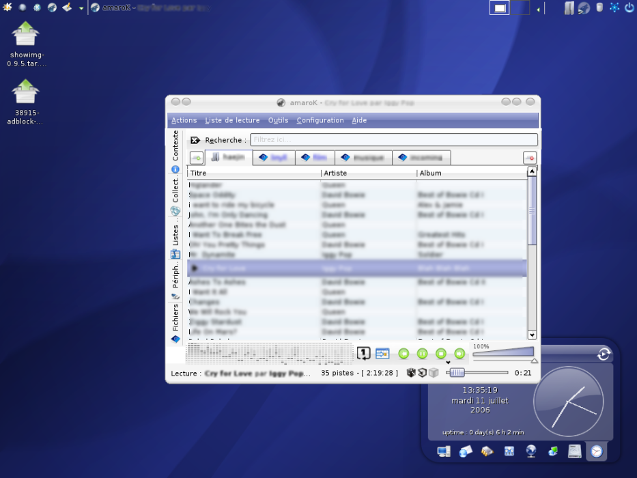Click the playlist scrollbar up arrow
Screen dimensions: 637x478
pos(532,171)
